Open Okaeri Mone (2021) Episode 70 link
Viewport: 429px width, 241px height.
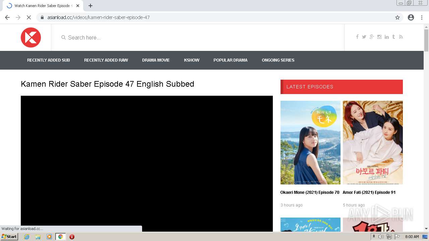(310, 192)
